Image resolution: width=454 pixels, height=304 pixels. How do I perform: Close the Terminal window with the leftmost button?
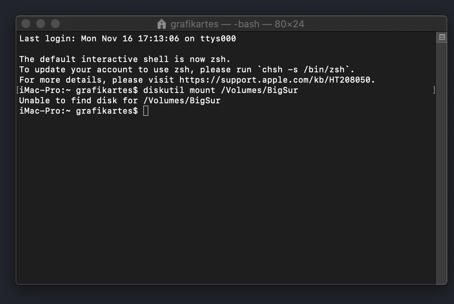pyautogui.click(x=26, y=24)
